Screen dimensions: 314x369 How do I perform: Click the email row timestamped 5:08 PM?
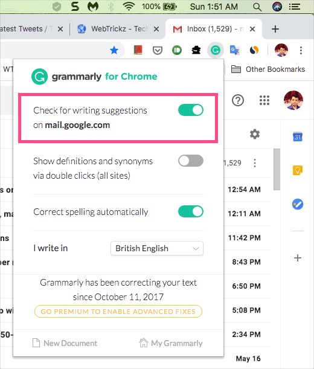246,310
